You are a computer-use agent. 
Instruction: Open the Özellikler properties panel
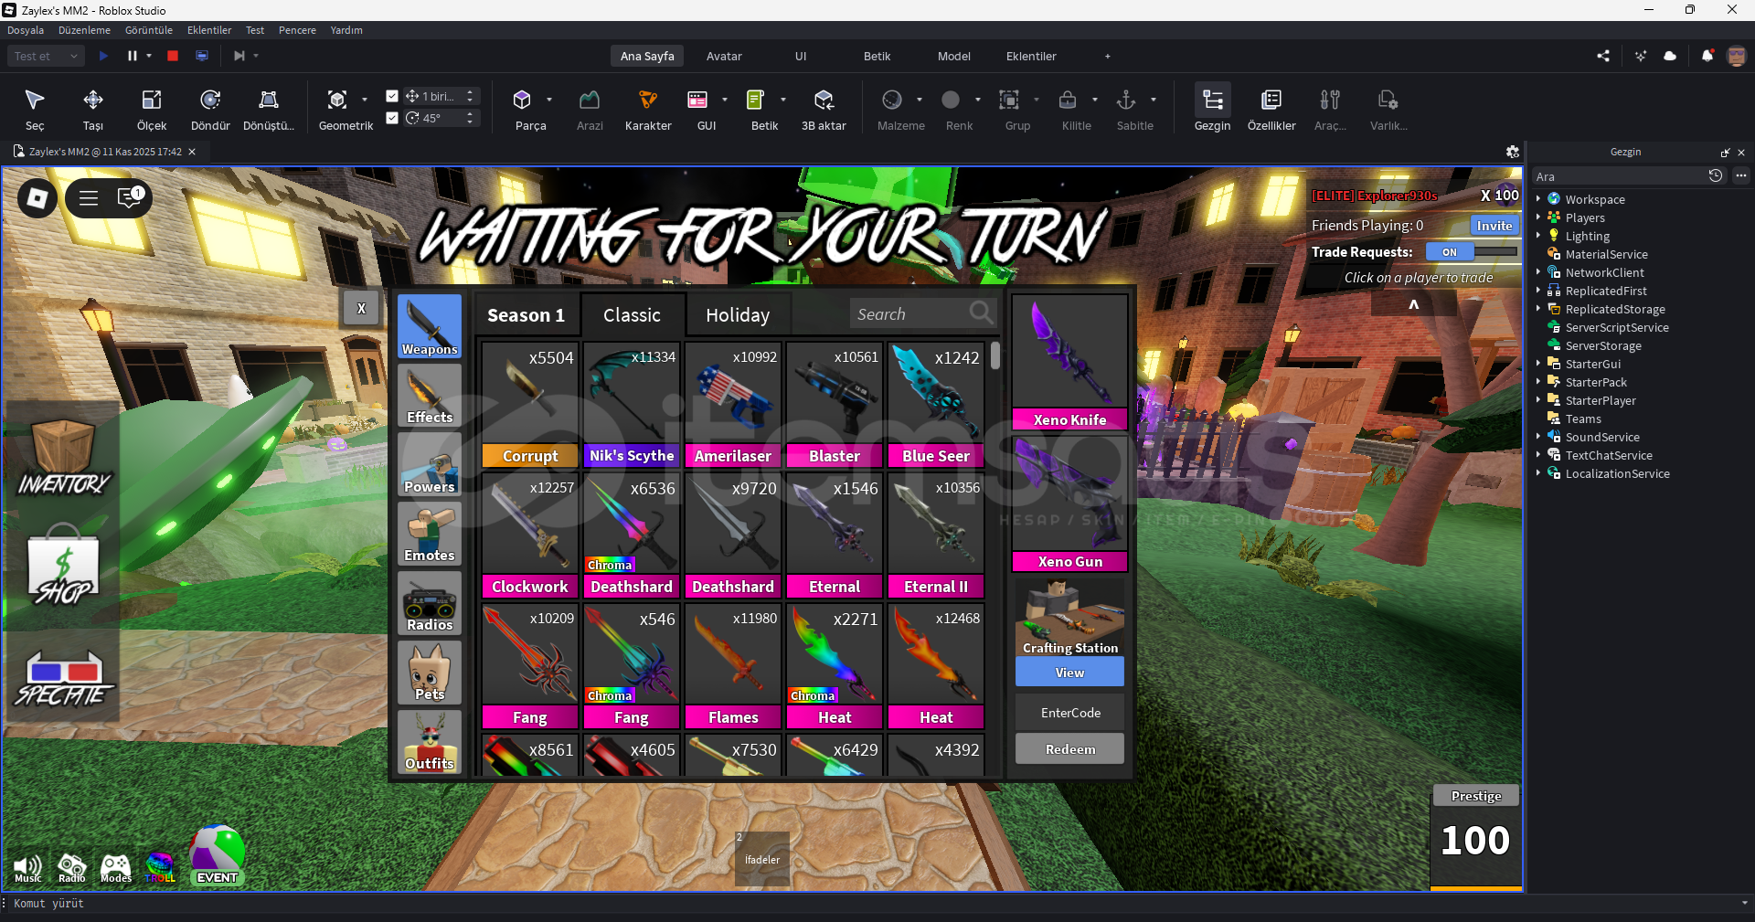[1271, 109]
